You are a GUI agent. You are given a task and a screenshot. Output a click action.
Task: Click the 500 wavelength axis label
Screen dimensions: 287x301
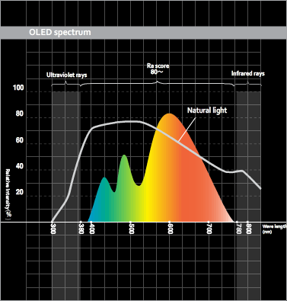[x=131, y=229]
